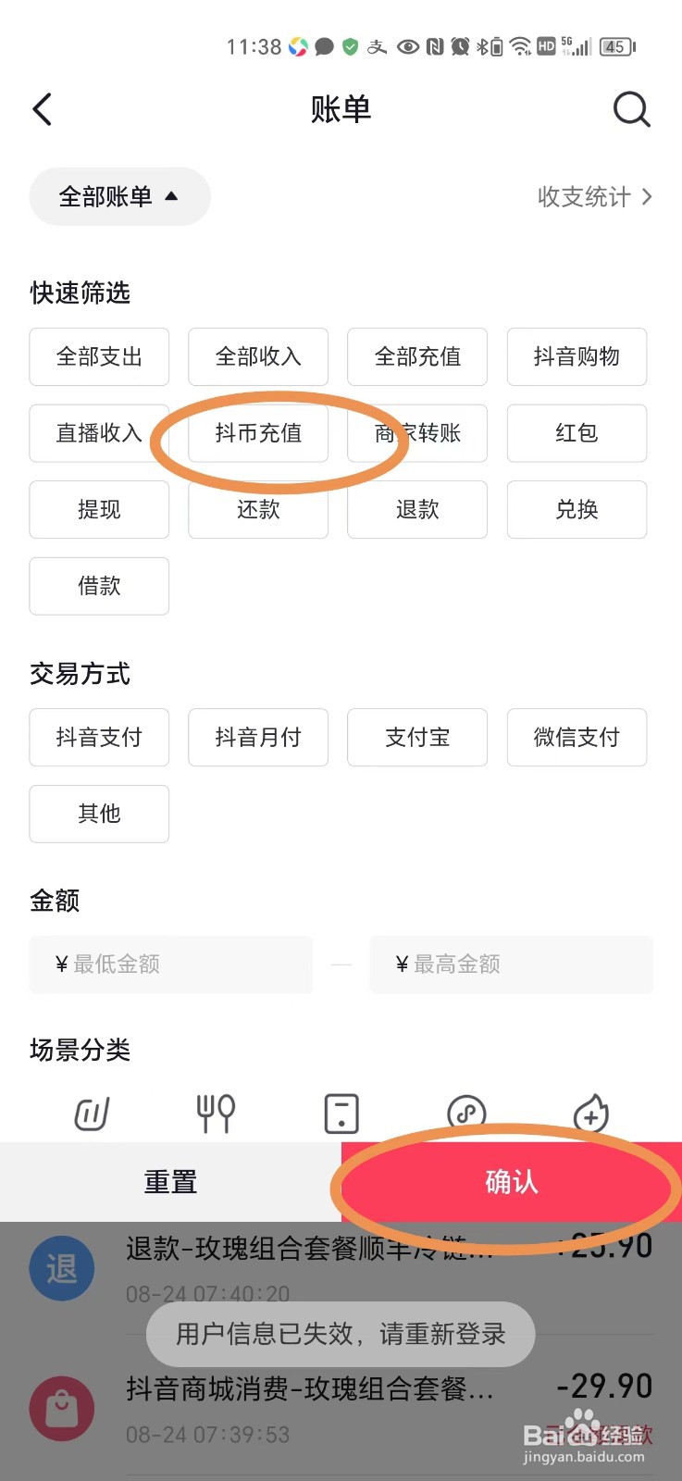The image size is (682, 1481).
Task: Select the 提现 filter option
Action: click(99, 509)
